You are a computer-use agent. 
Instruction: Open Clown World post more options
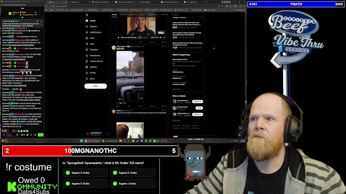(x=165, y=47)
